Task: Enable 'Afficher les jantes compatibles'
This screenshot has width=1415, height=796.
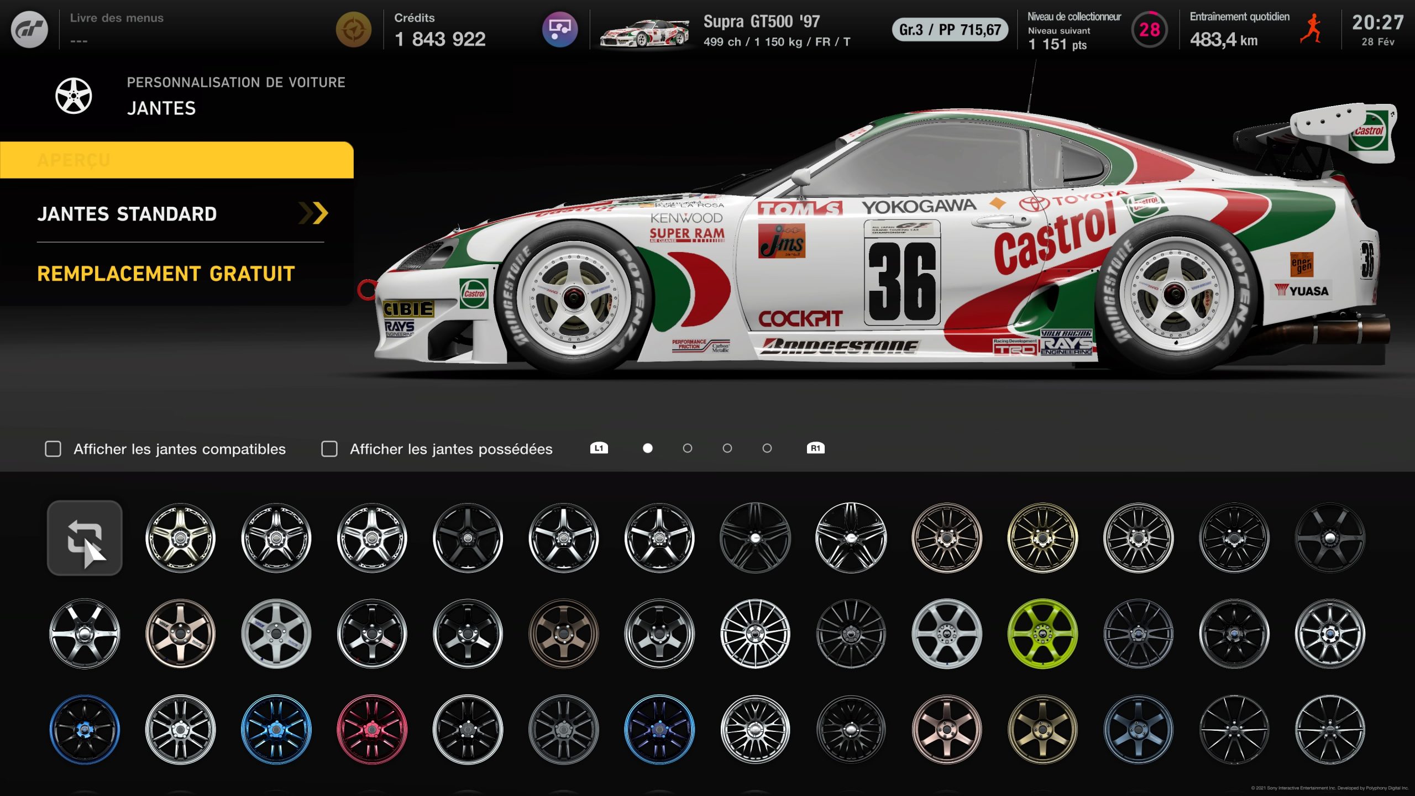Action: click(53, 449)
